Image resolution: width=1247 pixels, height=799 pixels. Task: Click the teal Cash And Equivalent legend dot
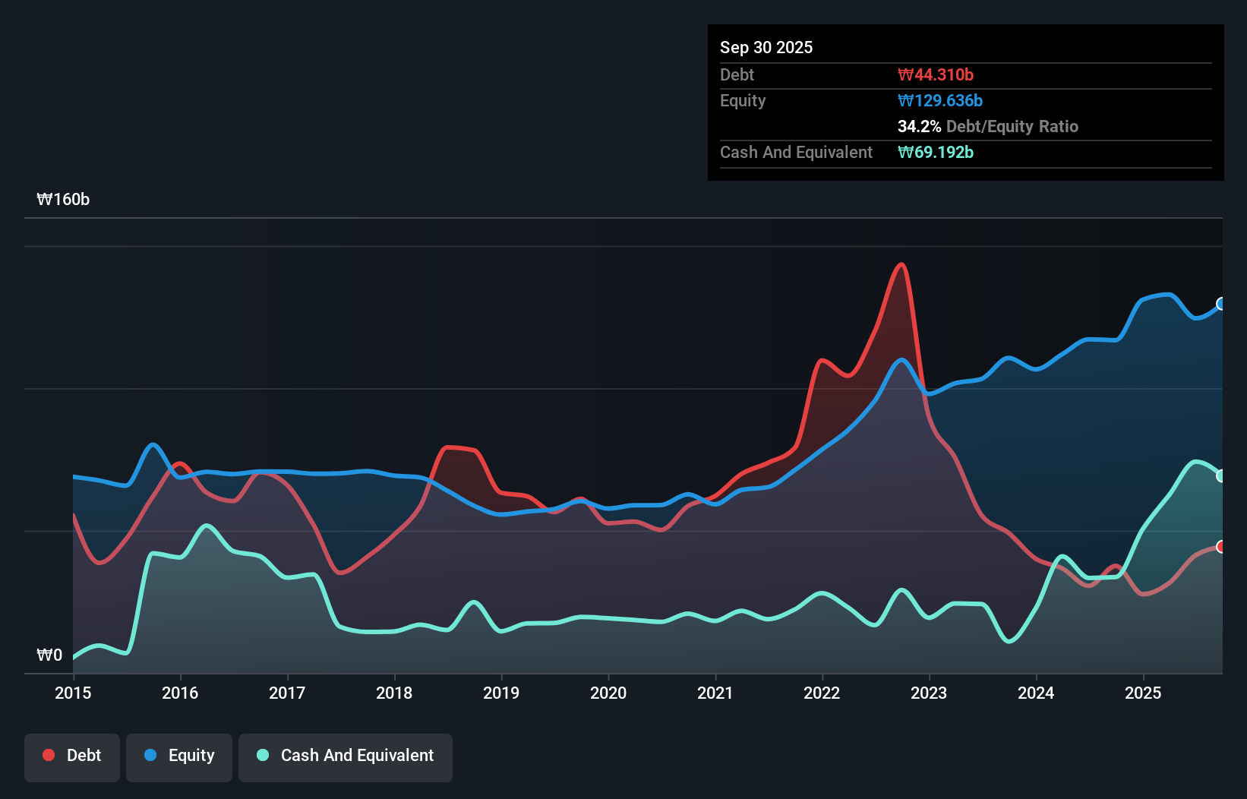pyautogui.click(x=262, y=755)
